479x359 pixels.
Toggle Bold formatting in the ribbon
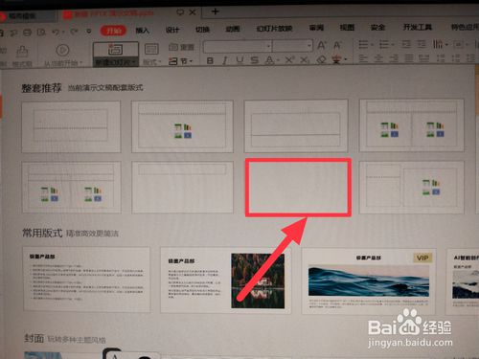click(210, 60)
